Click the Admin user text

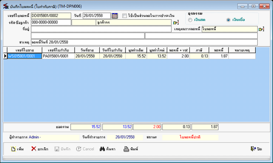point(35,137)
